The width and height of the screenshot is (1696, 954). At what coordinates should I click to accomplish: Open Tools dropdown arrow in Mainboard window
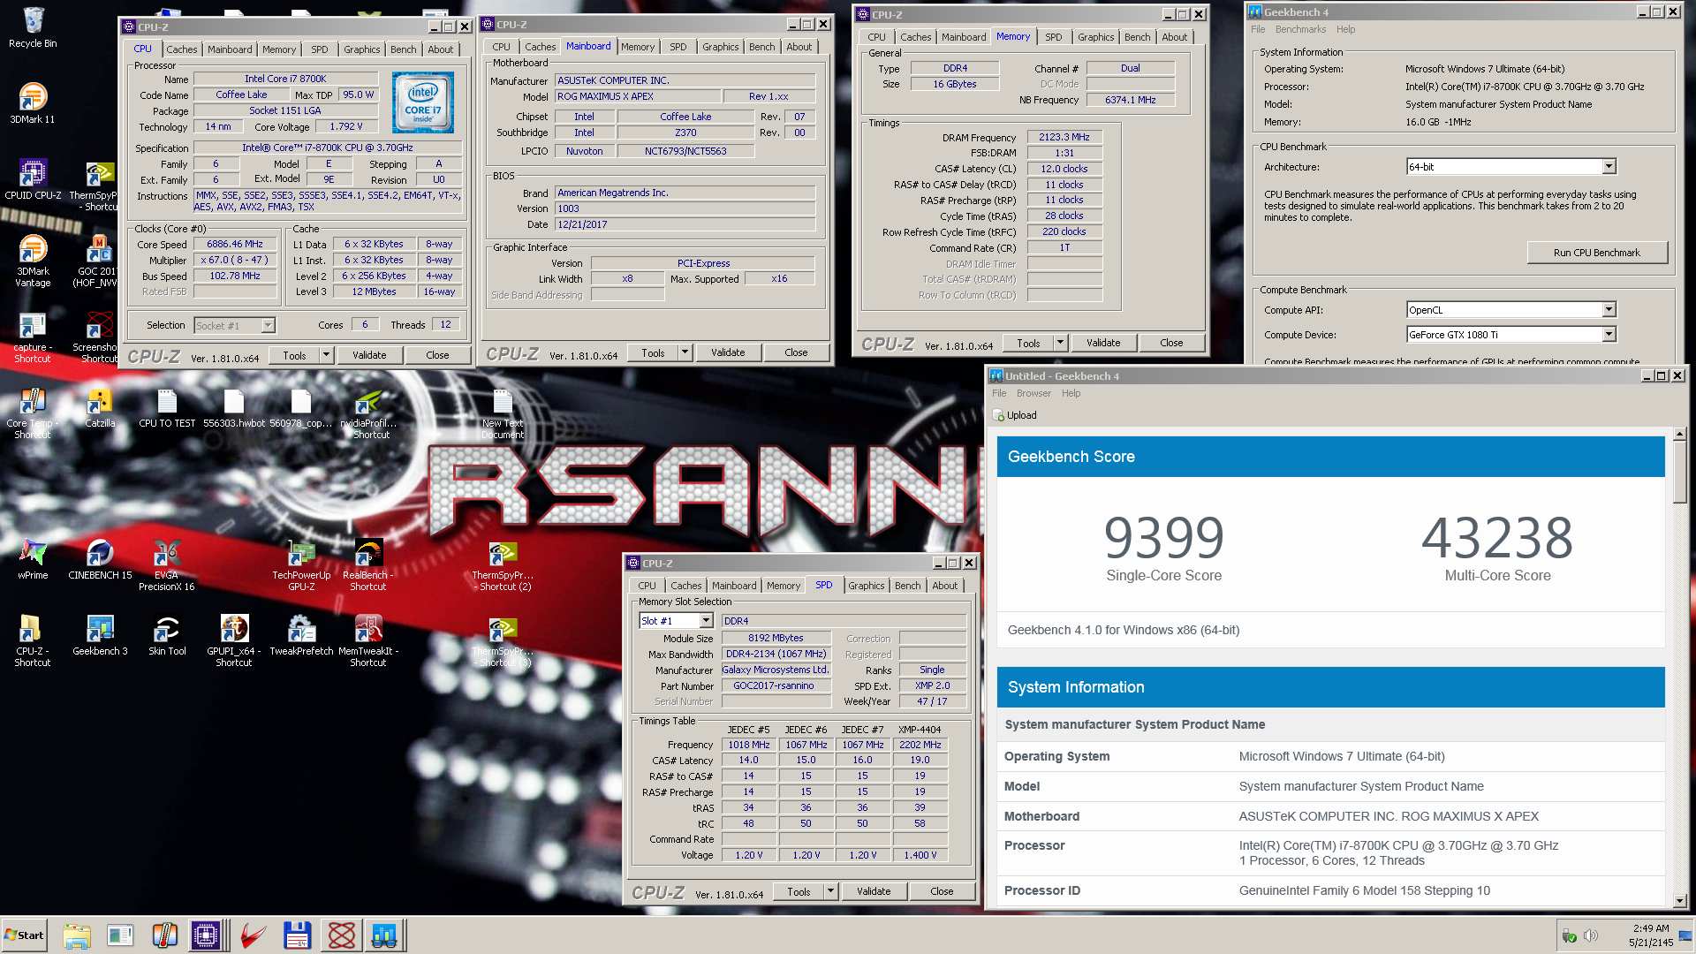685,352
